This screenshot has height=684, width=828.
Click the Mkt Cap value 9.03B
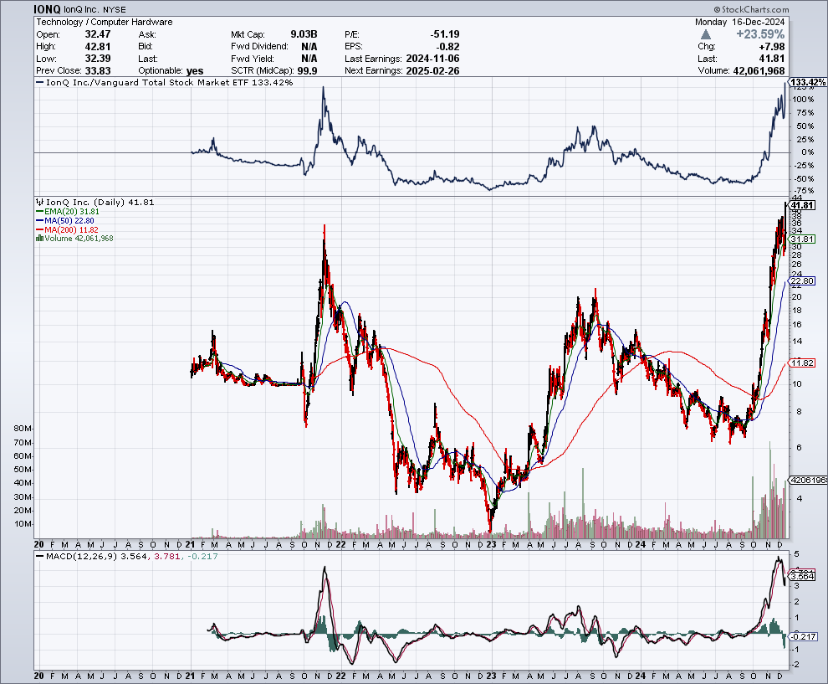click(x=304, y=34)
